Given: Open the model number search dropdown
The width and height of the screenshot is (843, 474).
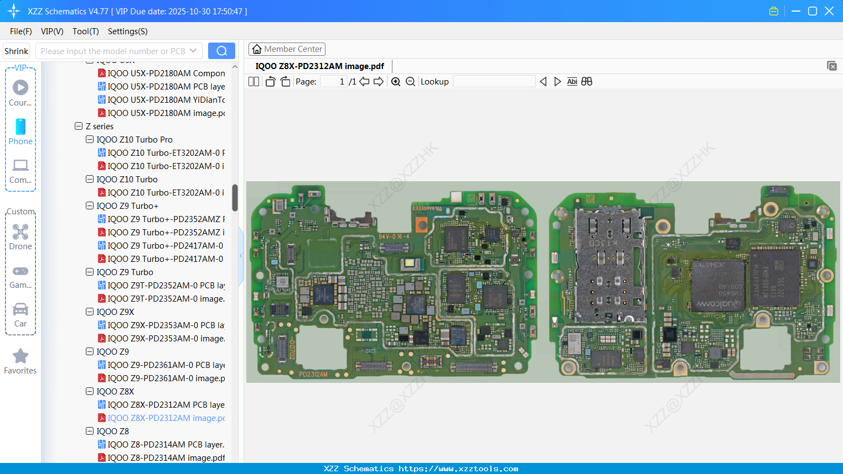Looking at the screenshot, I should point(193,50).
